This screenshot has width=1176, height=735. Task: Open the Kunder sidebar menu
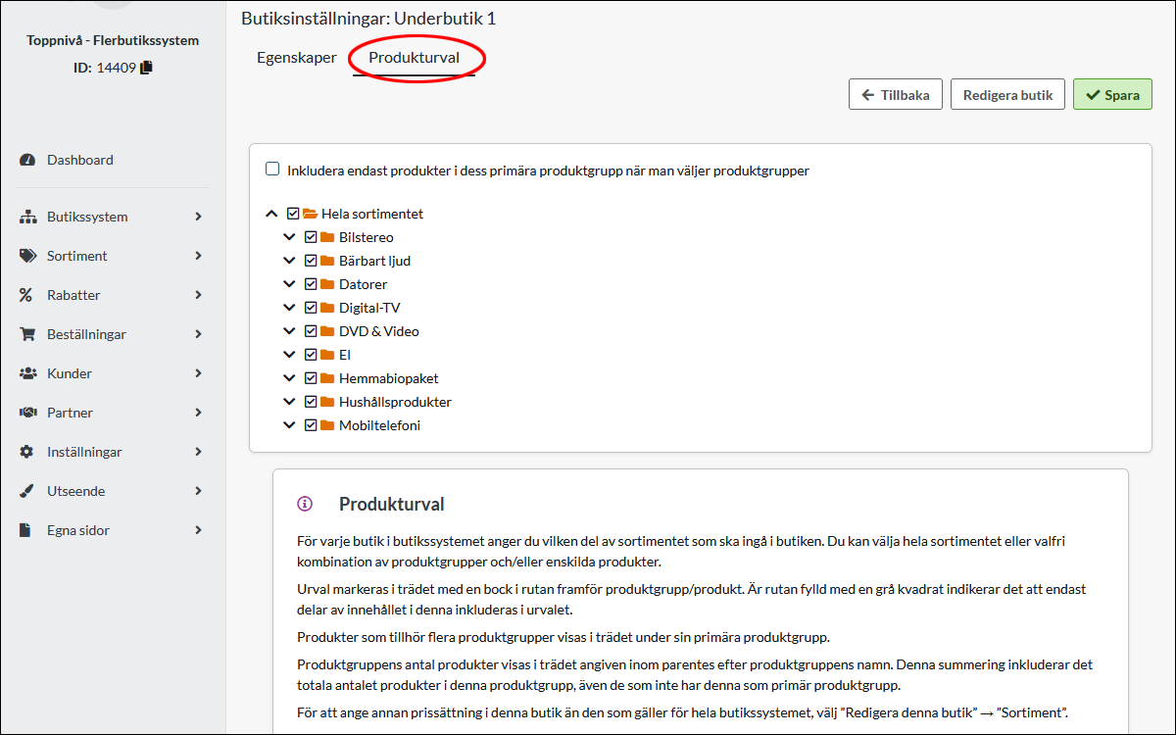click(x=114, y=373)
